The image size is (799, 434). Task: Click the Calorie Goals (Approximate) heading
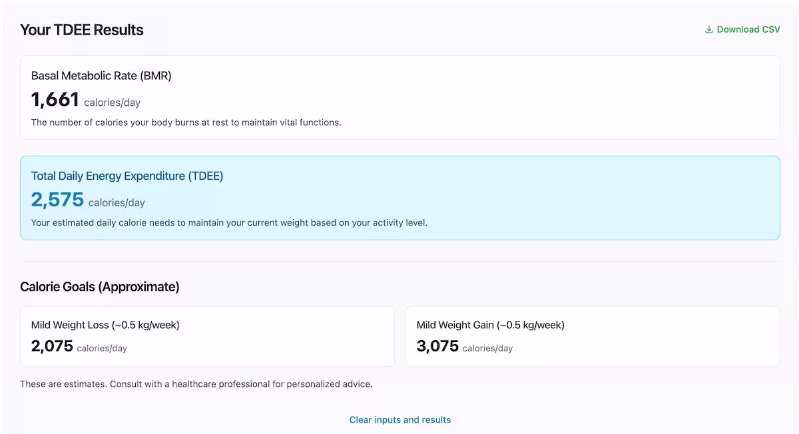[100, 287]
